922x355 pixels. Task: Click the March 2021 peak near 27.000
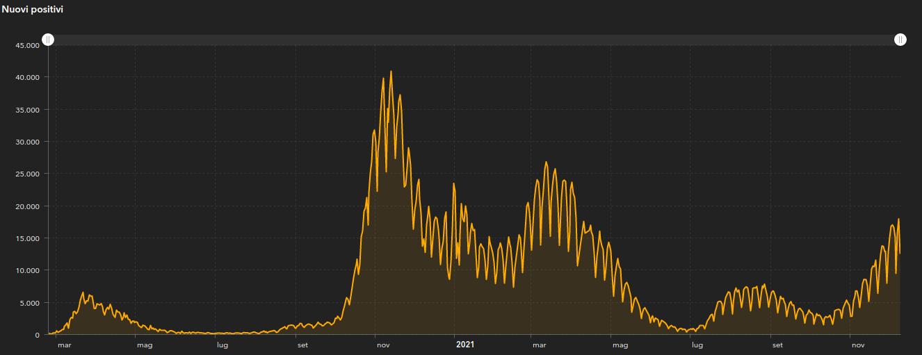[x=546, y=163]
